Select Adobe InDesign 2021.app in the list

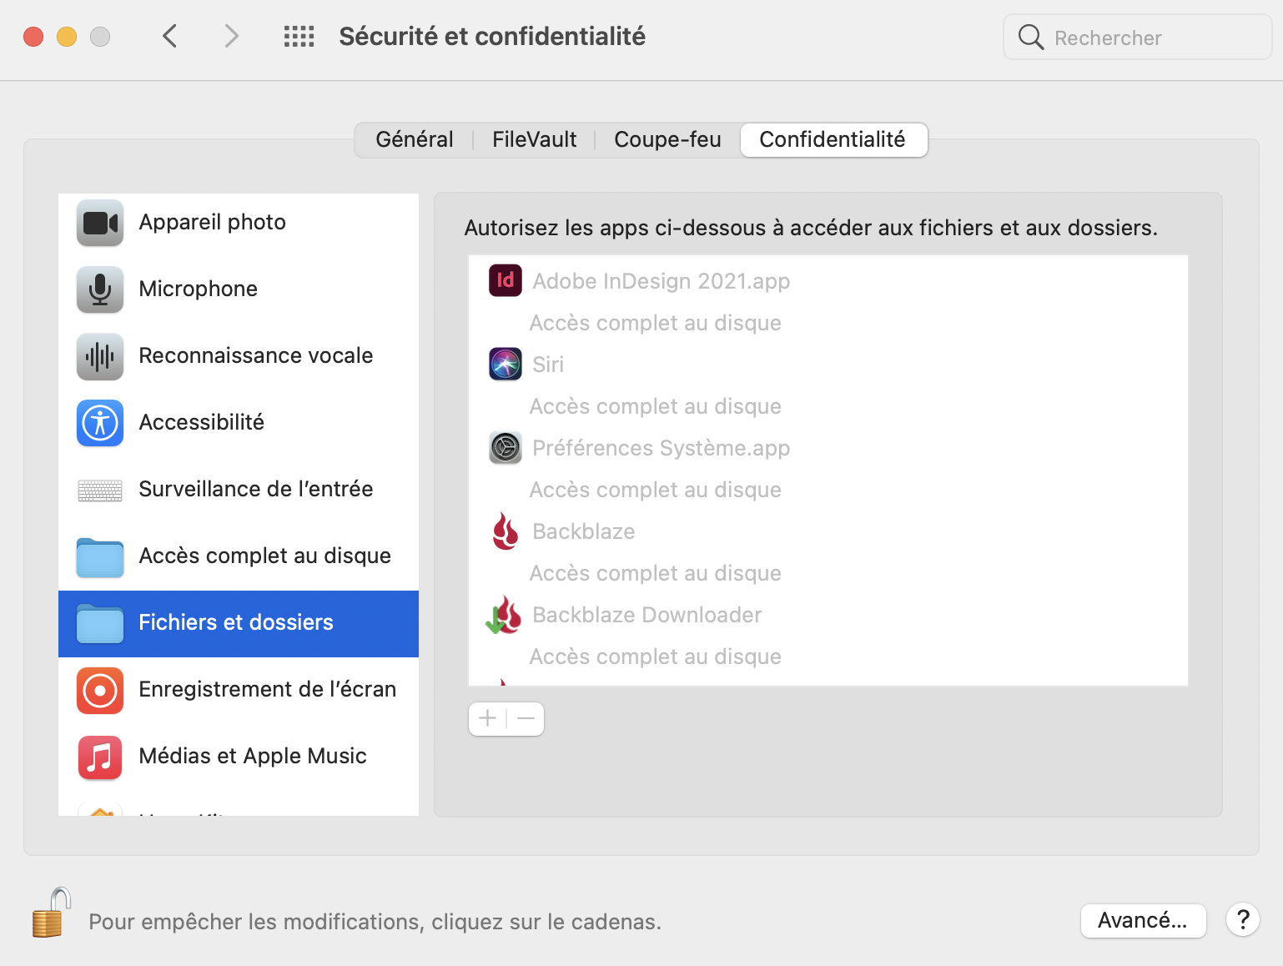(x=661, y=281)
